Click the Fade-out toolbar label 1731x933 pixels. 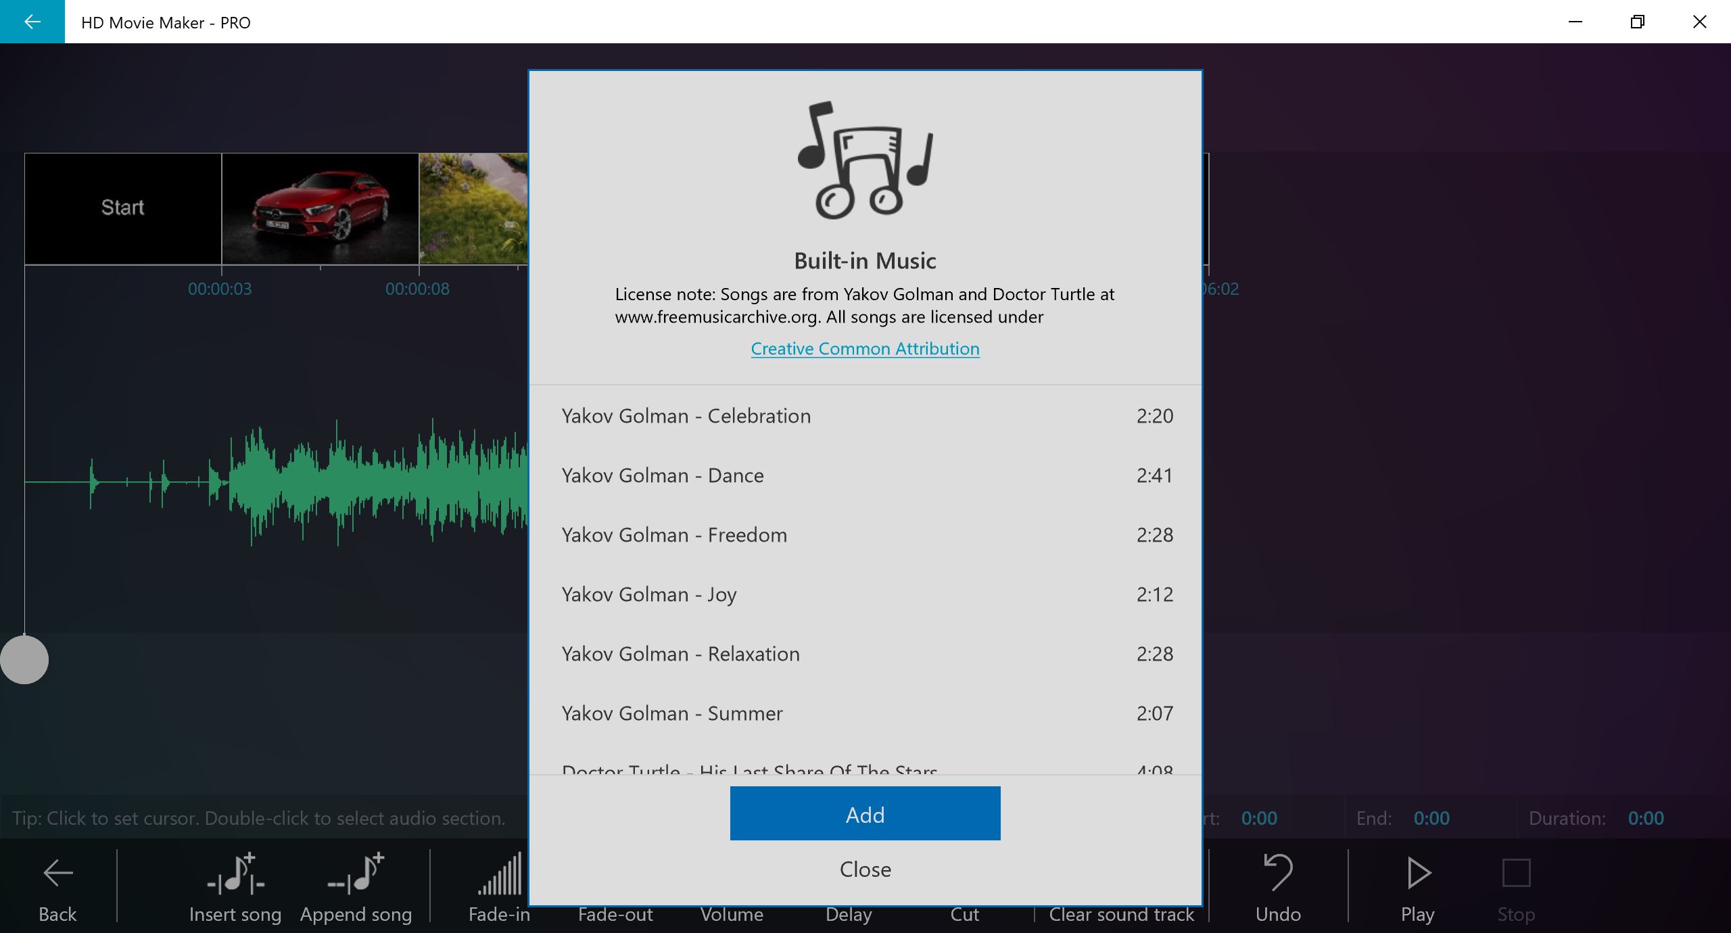coord(615,915)
